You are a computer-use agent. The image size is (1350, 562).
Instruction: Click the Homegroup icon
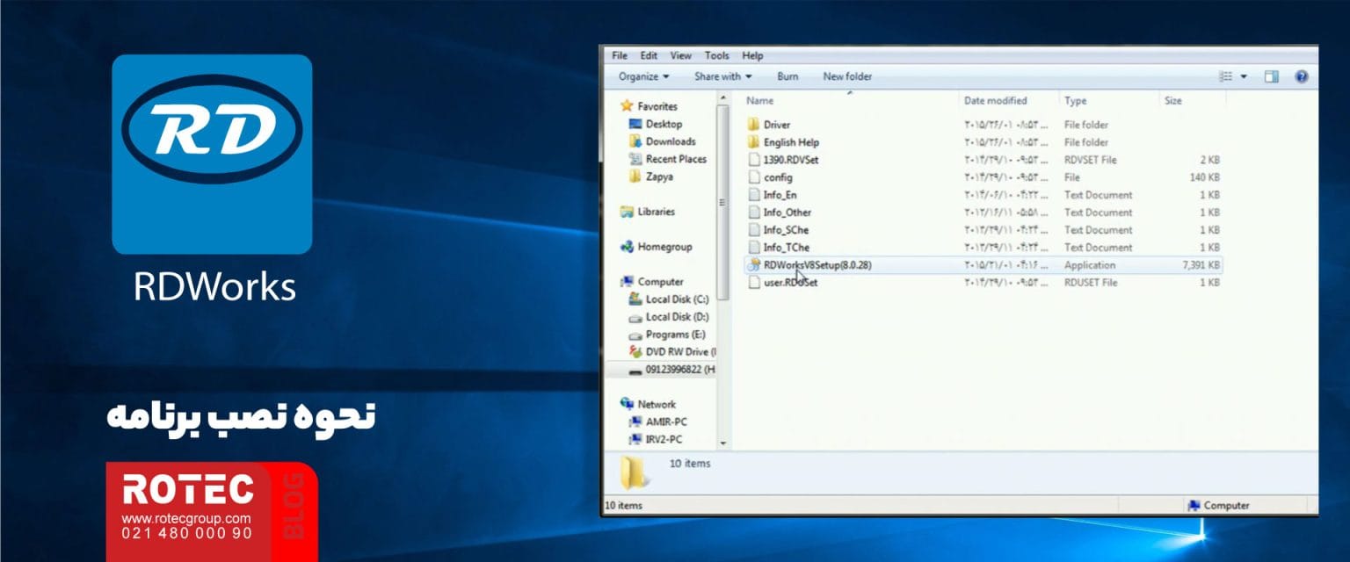pos(627,247)
